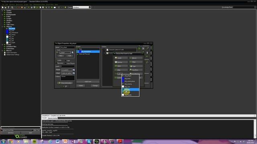Image resolution: width=257 pixels, height=144 pixels.
Task: Click the Create event button in chooser
Action: (121, 58)
